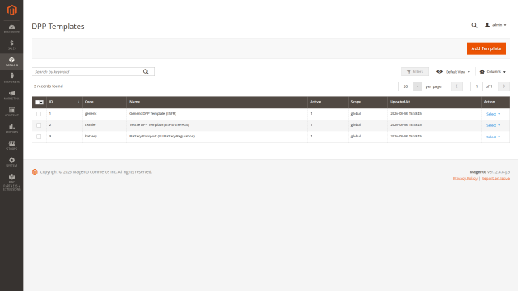Screen dimensions: 518x291
Task: Sort by the Scope column header
Action: coord(367,102)
